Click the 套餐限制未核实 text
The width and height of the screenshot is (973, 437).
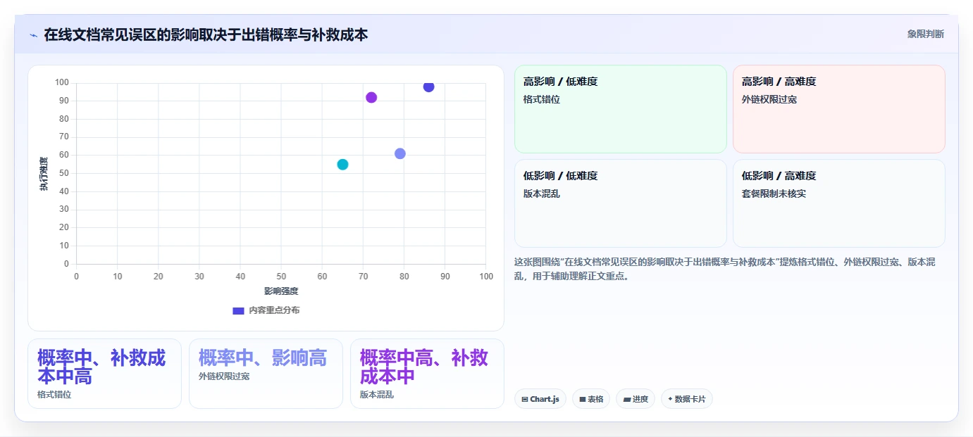click(774, 194)
